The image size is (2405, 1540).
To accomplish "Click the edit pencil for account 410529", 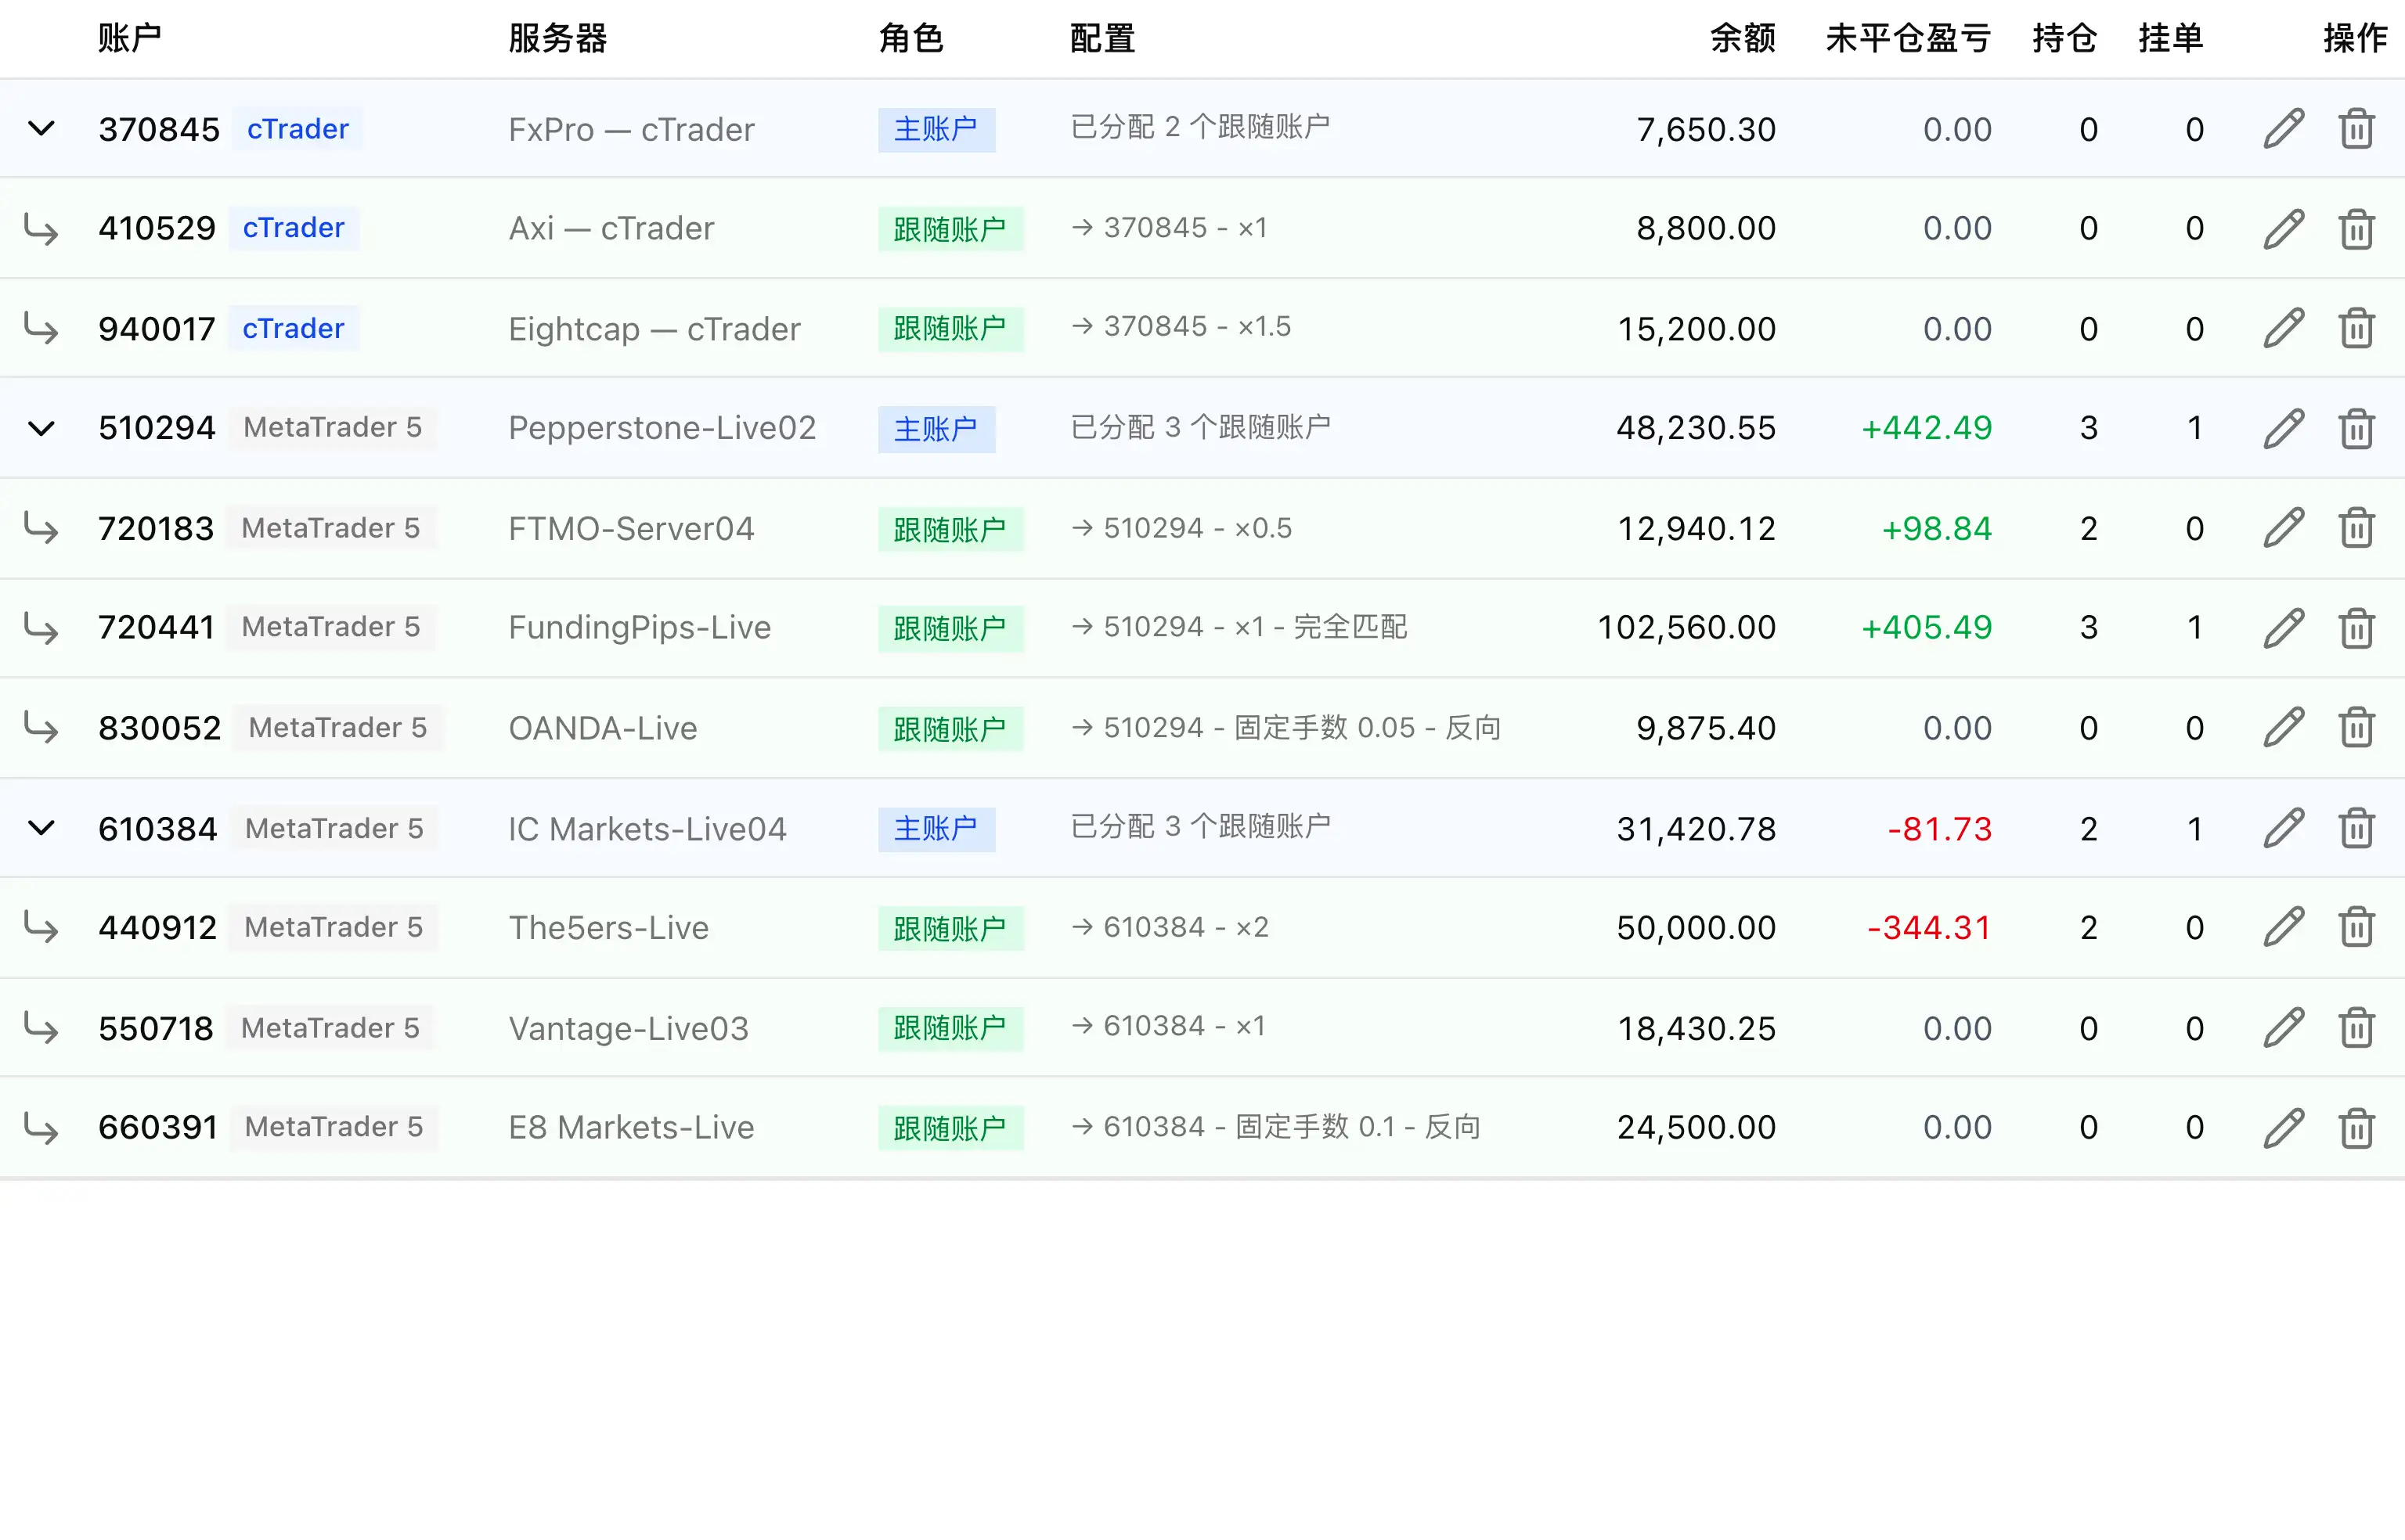I will 2284,229.
